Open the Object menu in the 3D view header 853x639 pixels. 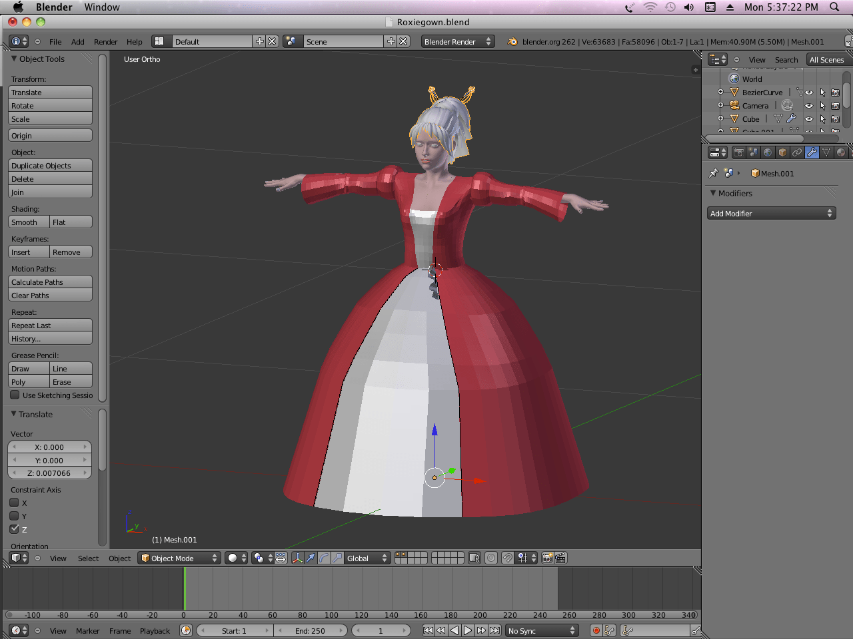(119, 558)
